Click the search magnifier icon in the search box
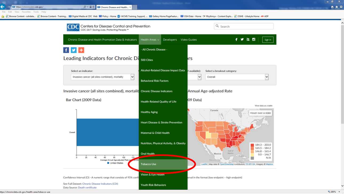 point(218,26)
